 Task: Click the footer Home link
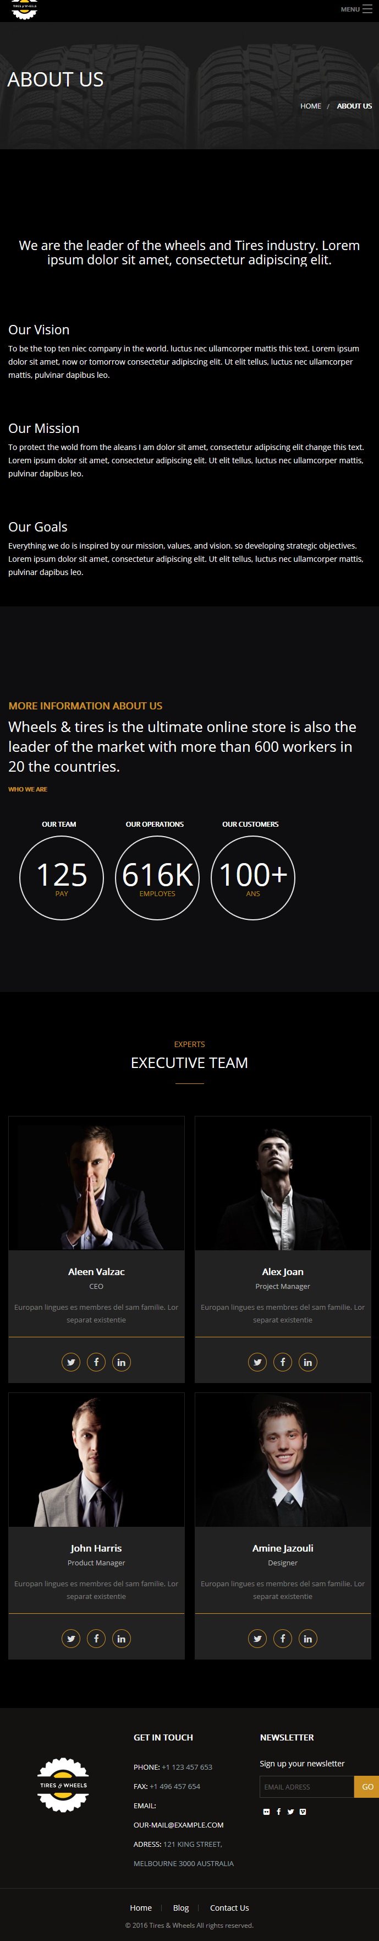coord(141,1908)
